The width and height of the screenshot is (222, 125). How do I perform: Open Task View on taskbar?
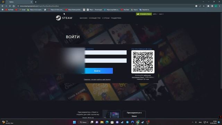coord(92,122)
